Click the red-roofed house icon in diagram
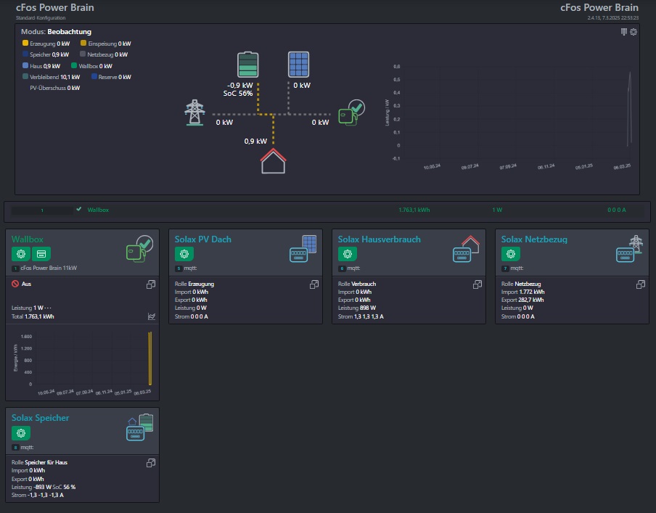This screenshot has height=513, width=656. 273,161
